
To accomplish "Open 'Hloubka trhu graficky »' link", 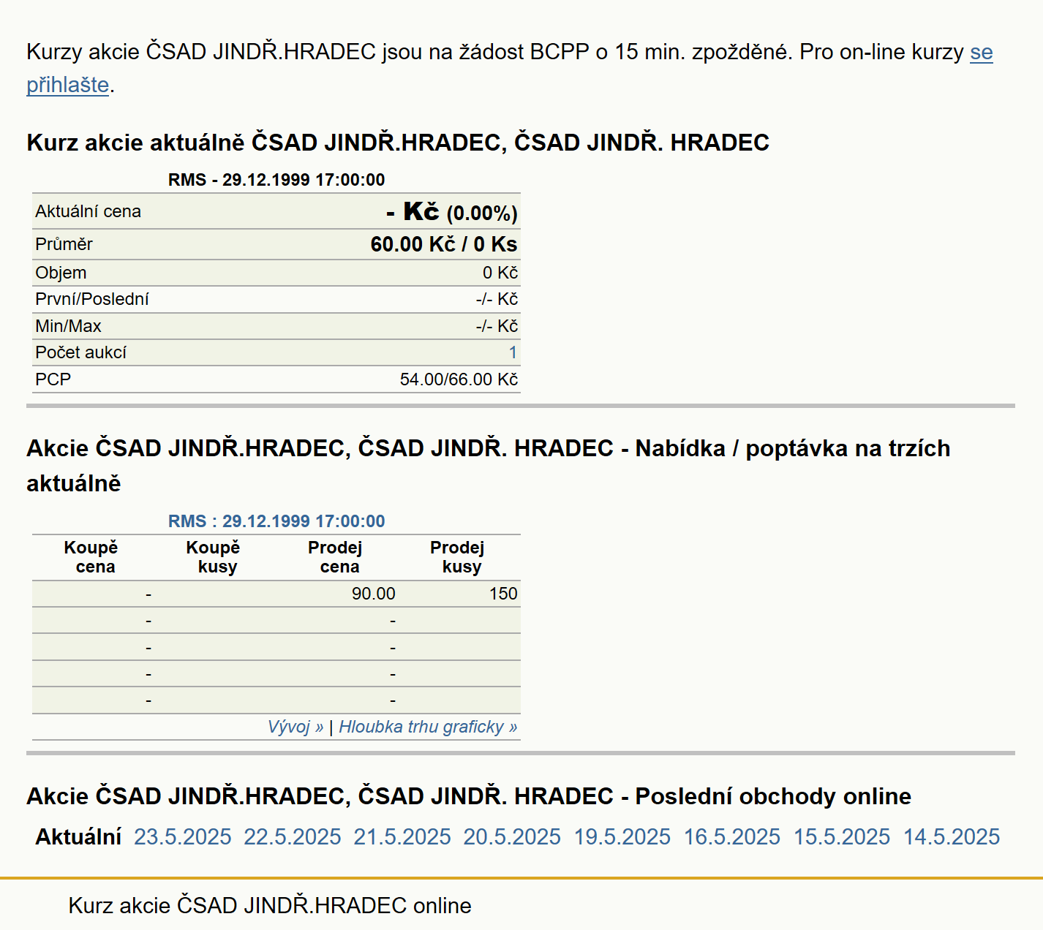I will point(428,727).
